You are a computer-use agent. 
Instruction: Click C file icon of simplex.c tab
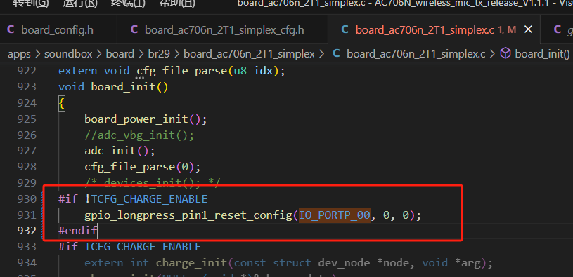coord(345,30)
